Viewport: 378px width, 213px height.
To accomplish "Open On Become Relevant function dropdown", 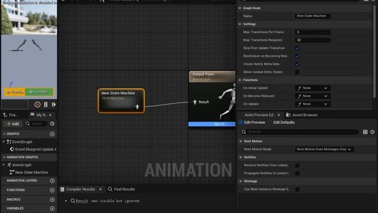I will click(312, 96).
